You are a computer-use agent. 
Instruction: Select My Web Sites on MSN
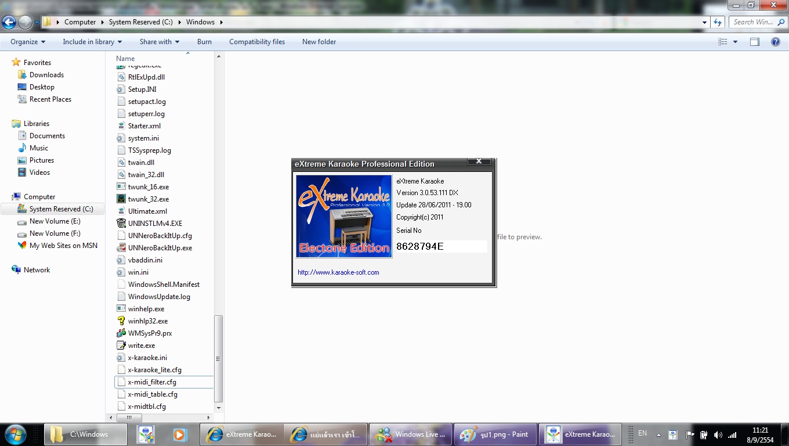pyautogui.click(x=64, y=246)
